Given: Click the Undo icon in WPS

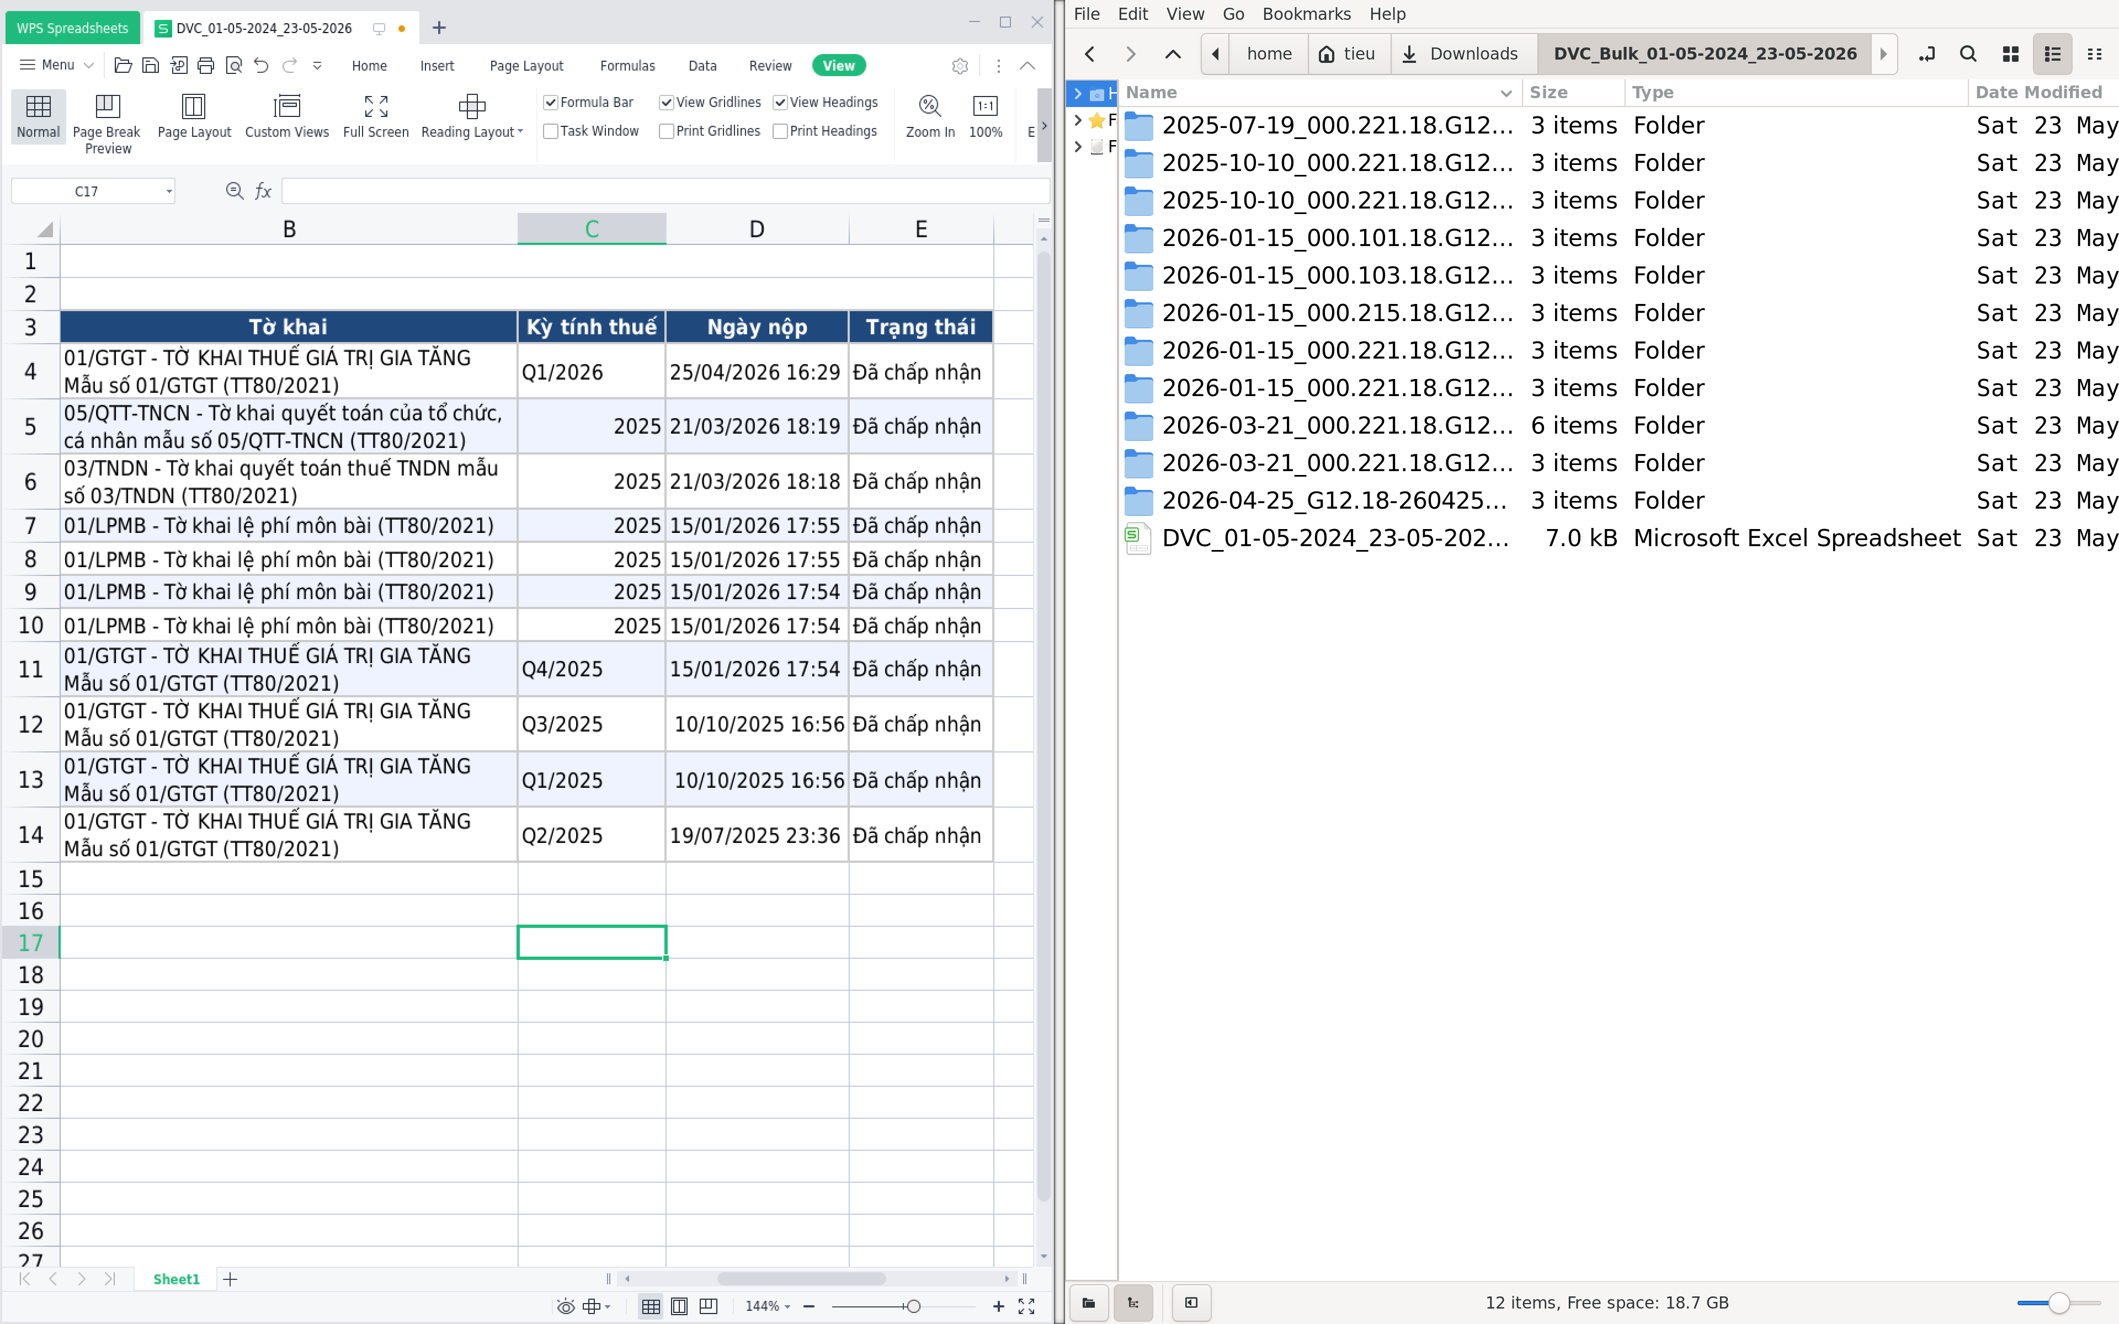Looking at the screenshot, I should [x=261, y=66].
